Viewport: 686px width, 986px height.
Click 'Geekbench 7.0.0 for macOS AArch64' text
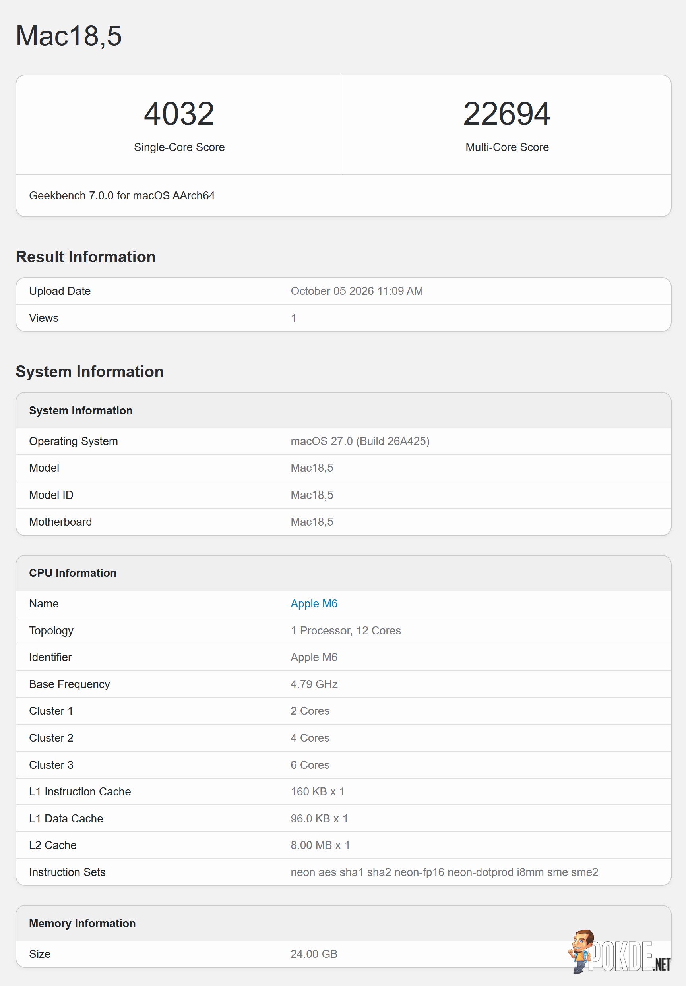click(122, 196)
